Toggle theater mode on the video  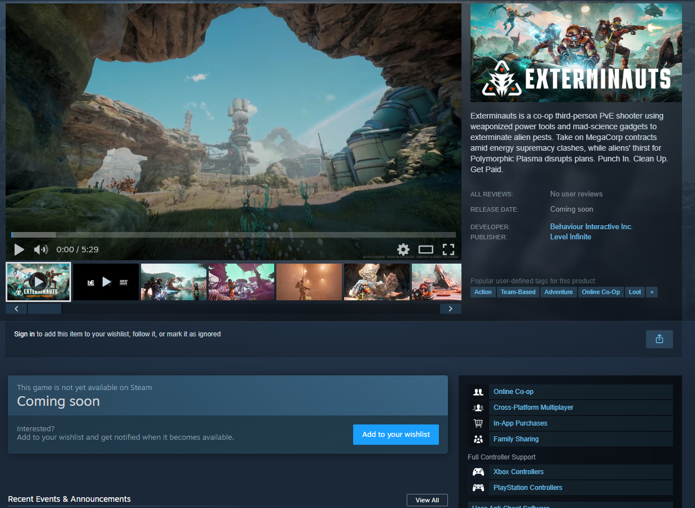point(426,249)
